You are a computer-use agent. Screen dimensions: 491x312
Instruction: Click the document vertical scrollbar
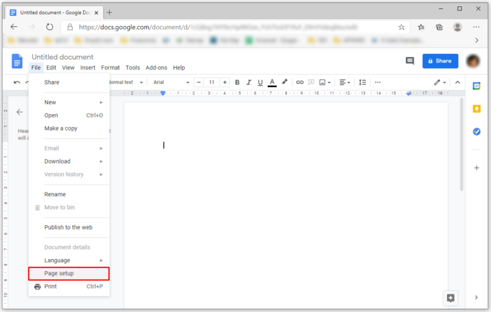pos(462,144)
